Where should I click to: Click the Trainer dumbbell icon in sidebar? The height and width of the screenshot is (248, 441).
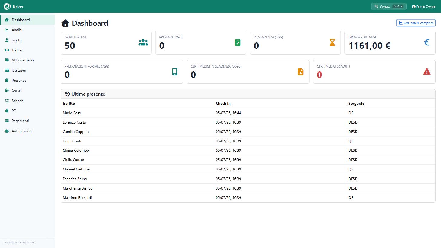point(7,50)
